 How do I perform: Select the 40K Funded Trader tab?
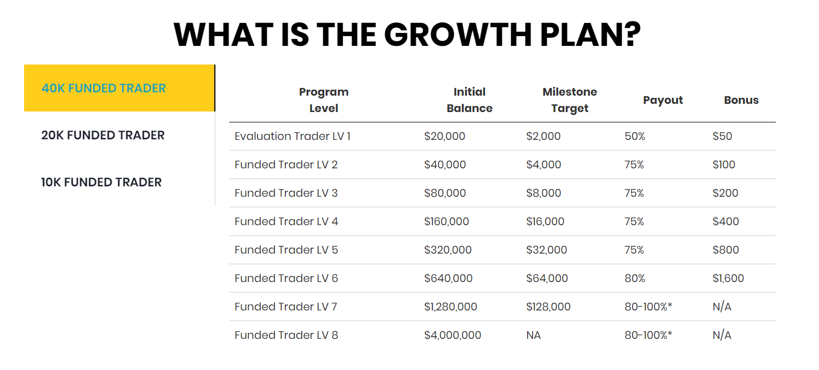119,88
